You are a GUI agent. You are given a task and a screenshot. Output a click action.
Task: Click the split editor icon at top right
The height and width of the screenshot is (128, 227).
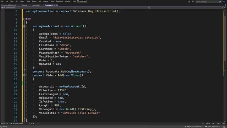pos(225,8)
